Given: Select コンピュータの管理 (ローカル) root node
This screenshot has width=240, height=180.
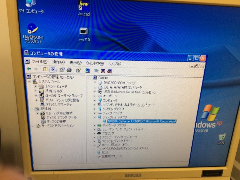Looking at the screenshot, I should pos(53,77).
